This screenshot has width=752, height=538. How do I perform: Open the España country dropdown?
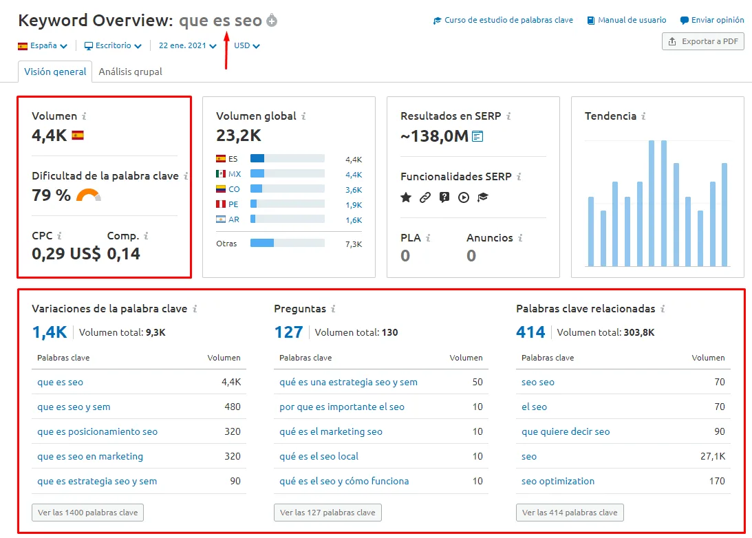coord(43,45)
